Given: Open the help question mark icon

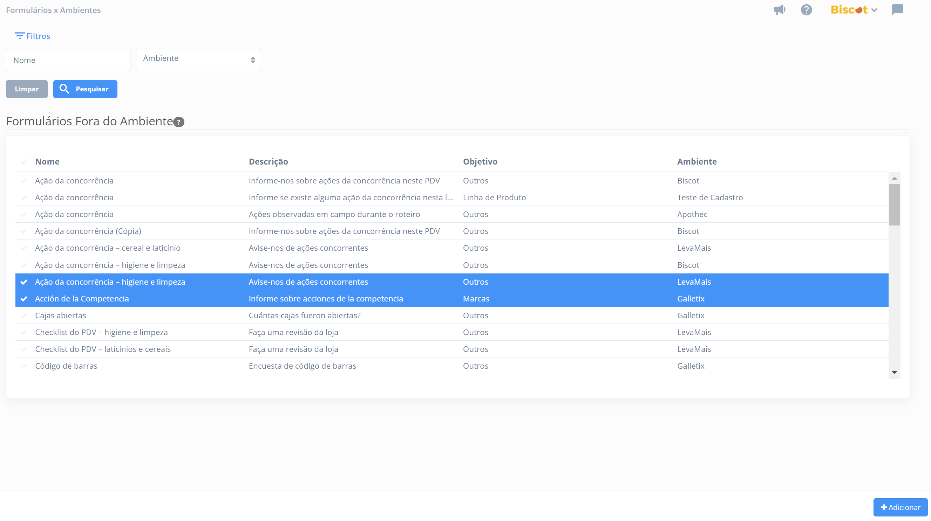Looking at the screenshot, I should tap(806, 10).
